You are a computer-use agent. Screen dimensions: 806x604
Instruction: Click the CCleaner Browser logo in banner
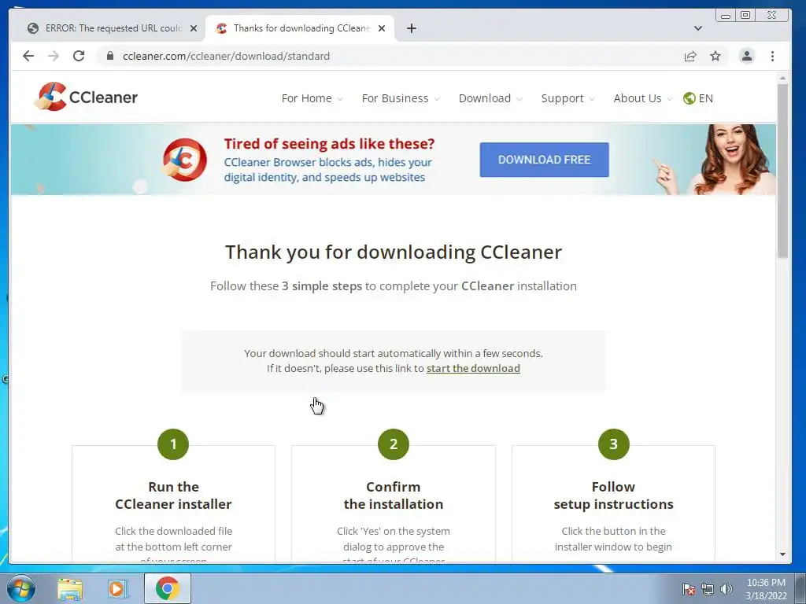pos(184,159)
